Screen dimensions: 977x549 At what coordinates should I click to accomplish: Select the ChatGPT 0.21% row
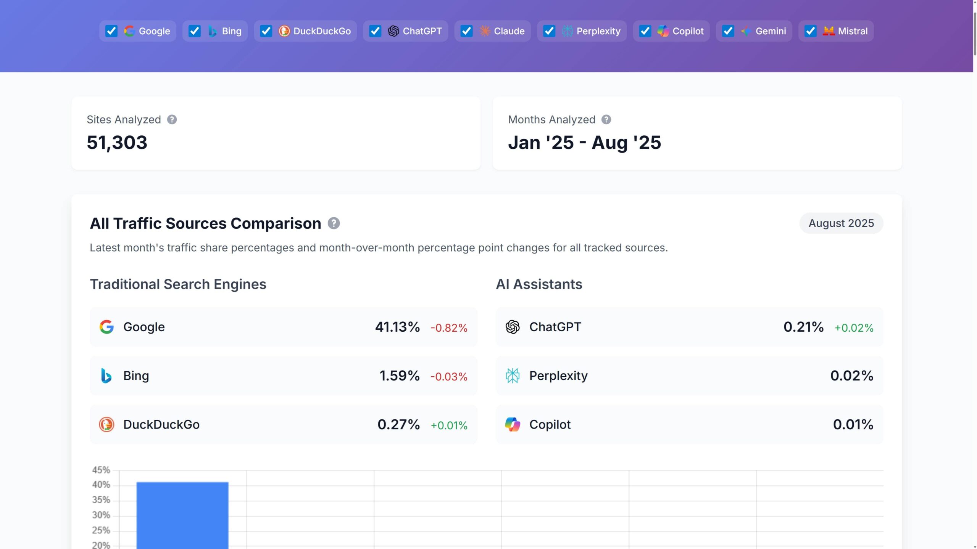click(689, 327)
